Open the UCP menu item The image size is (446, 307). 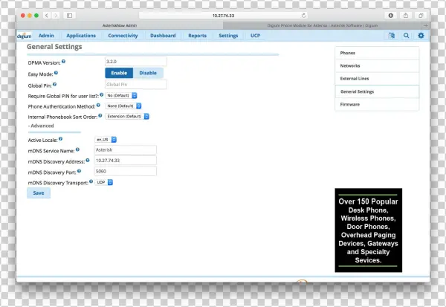(255, 36)
